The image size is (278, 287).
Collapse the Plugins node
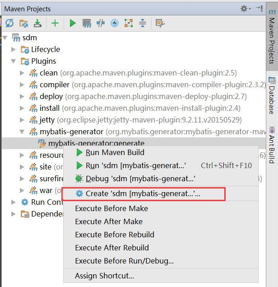[x=14, y=61]
